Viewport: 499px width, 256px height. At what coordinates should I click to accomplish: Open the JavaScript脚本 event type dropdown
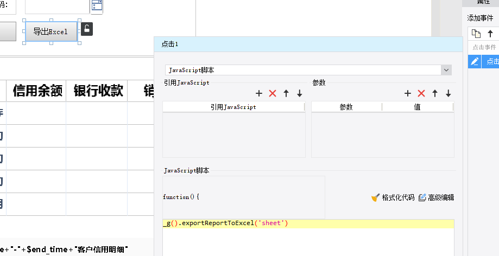[x=446, y=70]
